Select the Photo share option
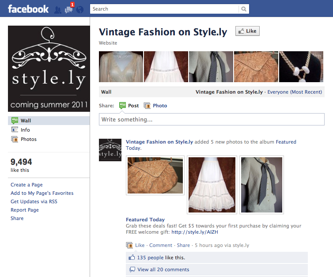333x277 pixels. 155,106
